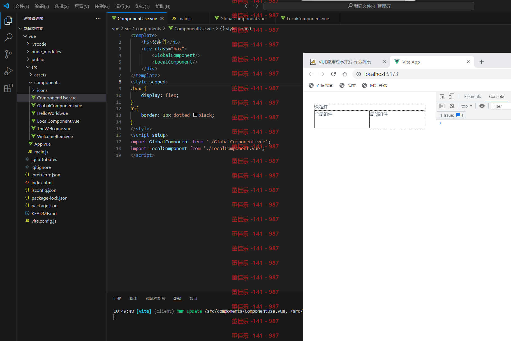This screenshot has width=511, height=341.
Task: Click the console prompt chevron
Action: 440,123
